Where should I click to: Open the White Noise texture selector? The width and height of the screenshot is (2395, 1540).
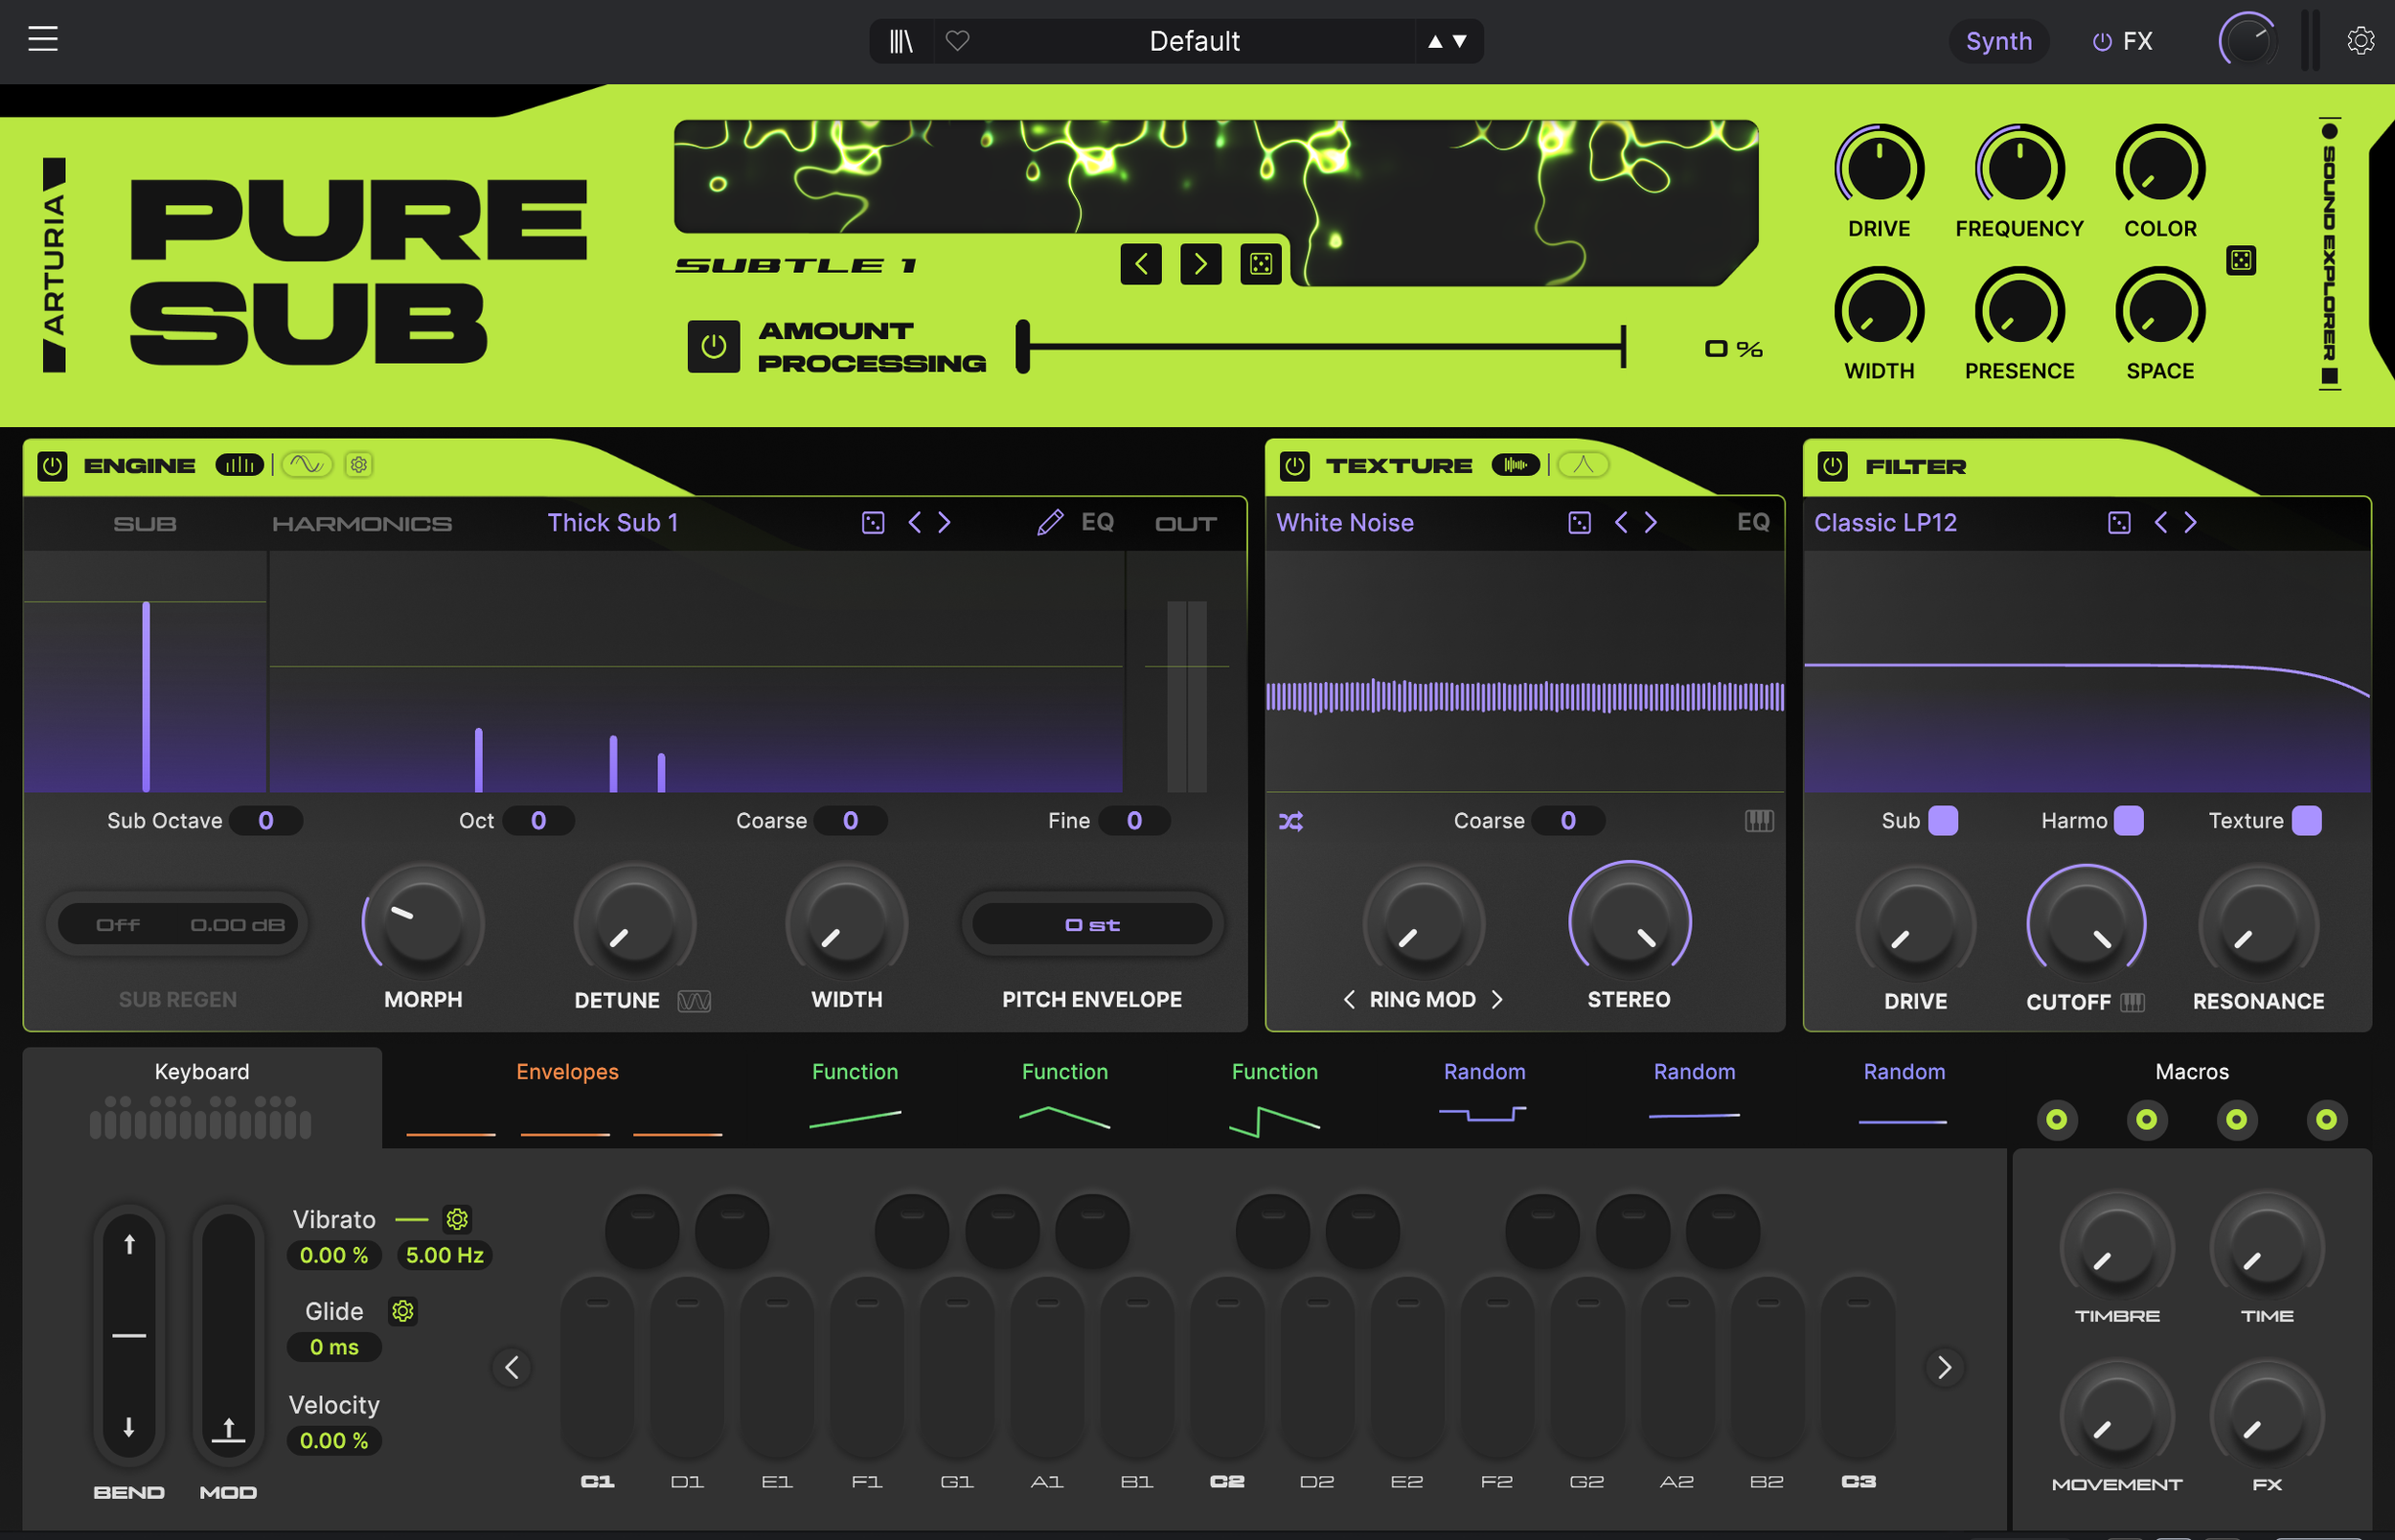[1345, 523]
